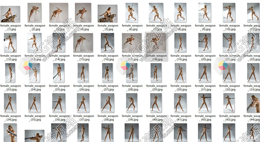Click the file name label female_weapon_(28).jpg
Screen dimensions: 260x142
(x=132, y=88)
